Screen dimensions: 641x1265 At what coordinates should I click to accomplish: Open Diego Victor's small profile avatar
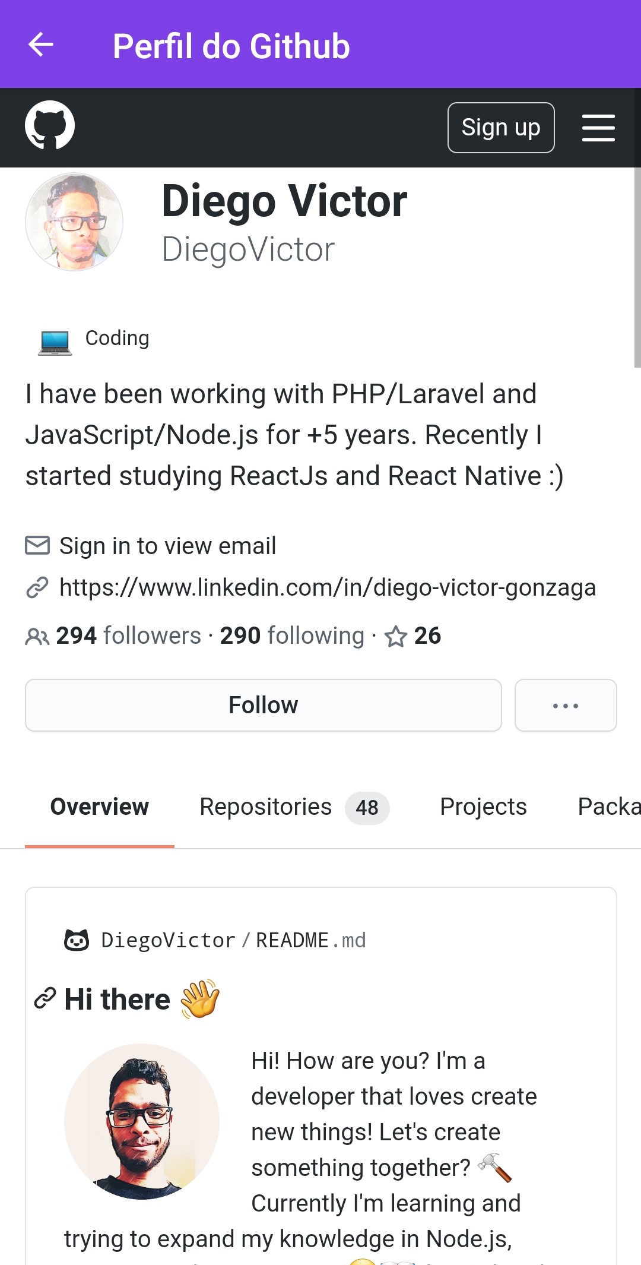pos(74,222)
